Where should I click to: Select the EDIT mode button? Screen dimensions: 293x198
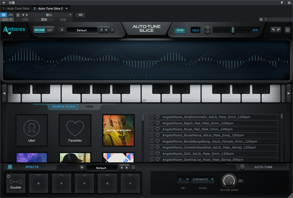[50, 30]
